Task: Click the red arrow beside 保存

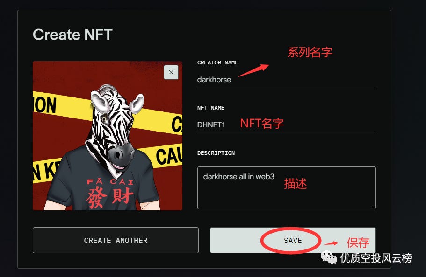Action: pyautogui.click(x=331, y=243)
